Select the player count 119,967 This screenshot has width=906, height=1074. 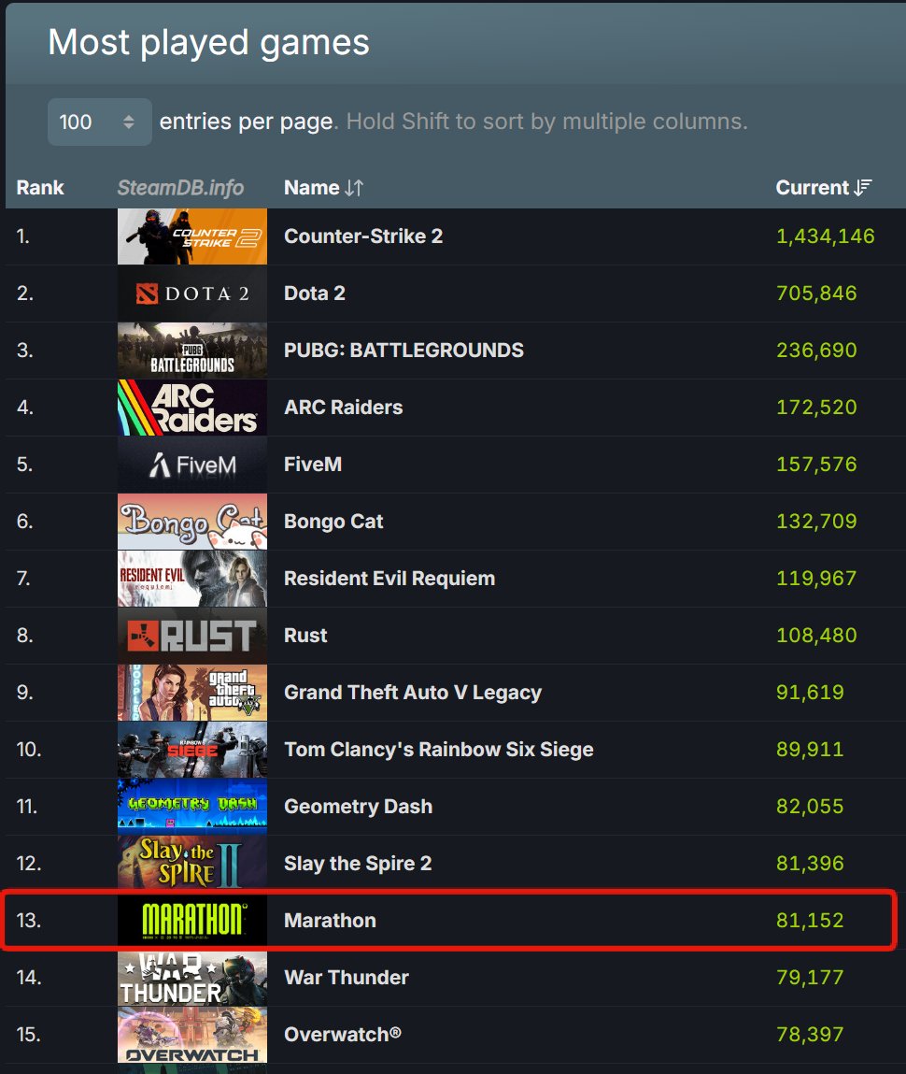816,578
